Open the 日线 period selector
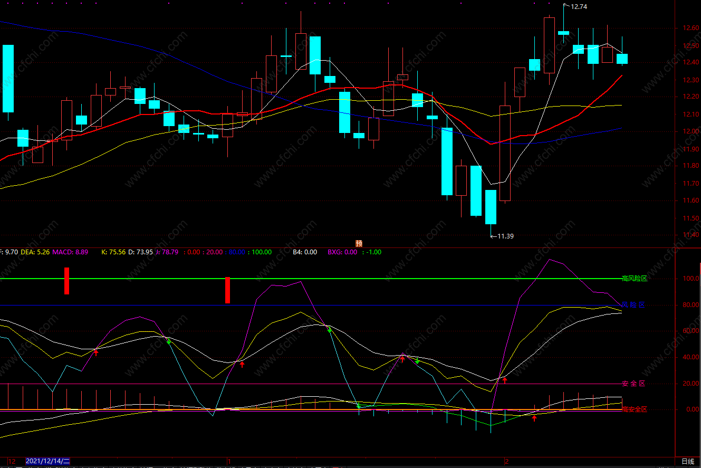This screenshot has width=701, height=468. point(688,461)
